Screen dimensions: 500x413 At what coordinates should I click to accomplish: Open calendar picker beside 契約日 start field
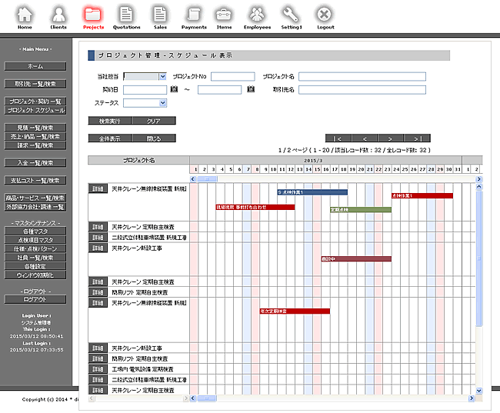[174, 89]
